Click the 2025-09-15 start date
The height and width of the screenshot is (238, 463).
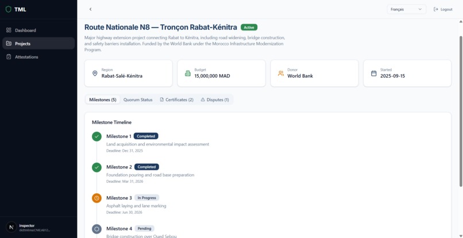coord(392,76)
